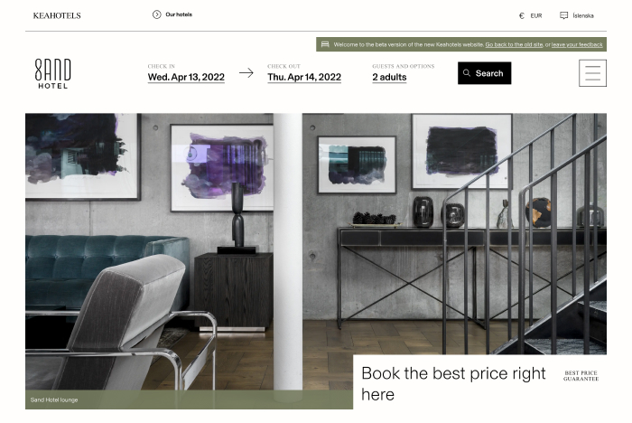Screen dimensions: 632x423
Task: Expand the 2 adults guests selector
Action: point(389,77)
